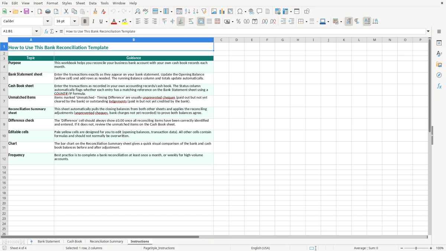Image resolution: width=446 pixels, height=251 pixels.
Task: Switch to Cash Book sheet tab
Action: 74,241
